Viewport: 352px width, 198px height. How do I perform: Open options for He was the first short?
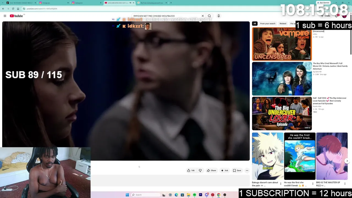(313, 184)
